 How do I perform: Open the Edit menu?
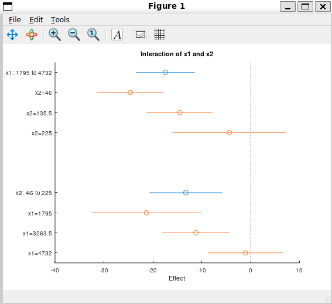tap(36, 20)
